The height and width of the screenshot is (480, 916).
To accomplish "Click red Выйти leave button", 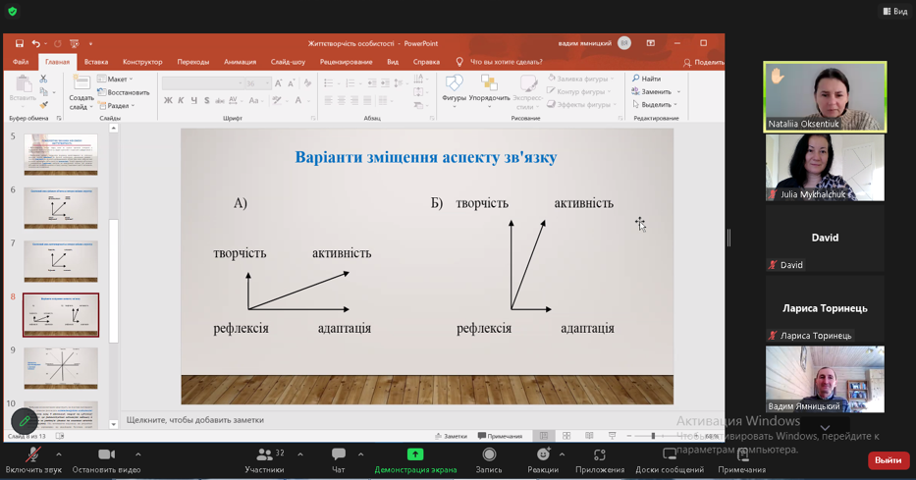I will coord(888,460).
